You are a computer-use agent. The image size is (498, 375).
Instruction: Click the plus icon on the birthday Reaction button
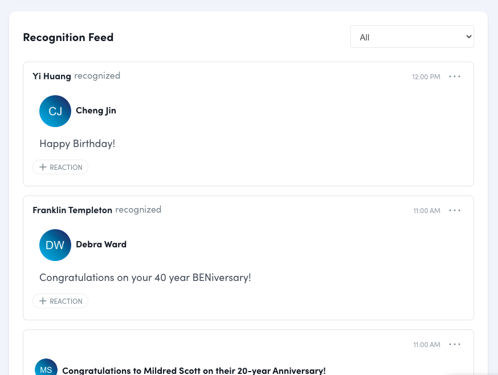pos(43,167)
